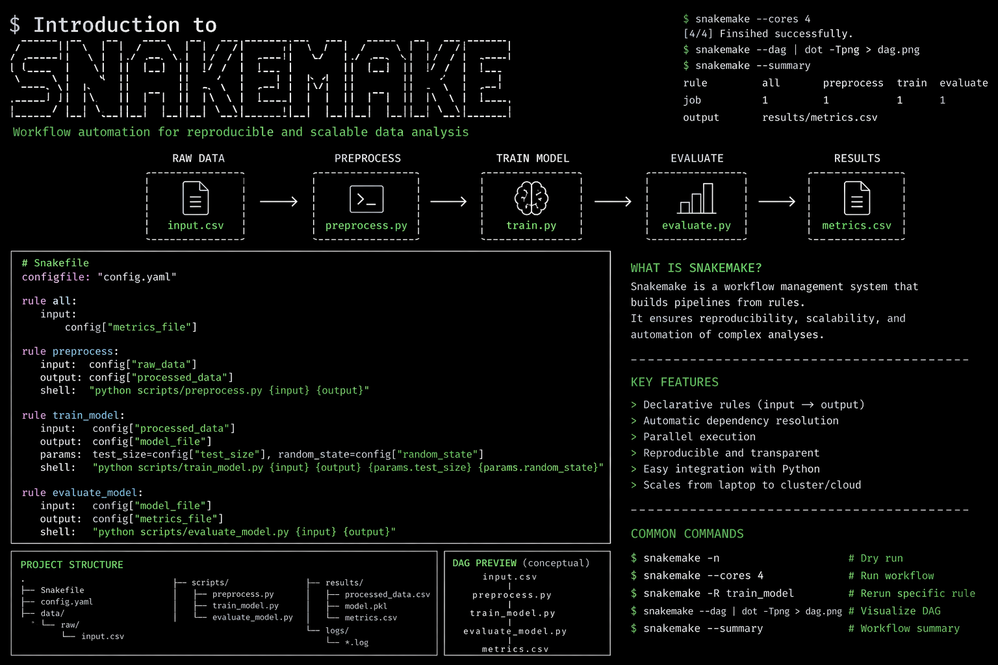Click the '# Workflow summary' comment
This screenshot has width=998, height=665.
(903, 629)
